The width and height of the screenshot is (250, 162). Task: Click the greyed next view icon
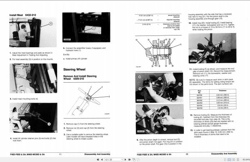click(x=138, y=159)
